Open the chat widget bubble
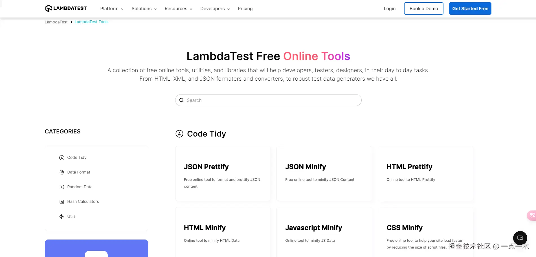Screen dimensions: 536x257 (x=520, y=238)
